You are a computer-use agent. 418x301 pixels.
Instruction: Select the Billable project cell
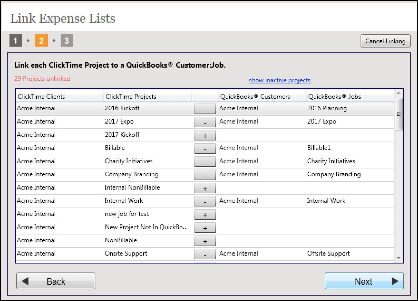tap(115, 148)
